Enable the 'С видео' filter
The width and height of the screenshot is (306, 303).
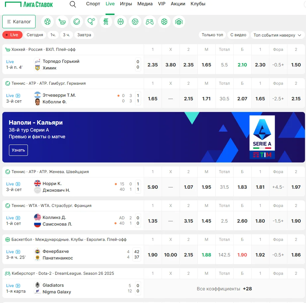238,35
